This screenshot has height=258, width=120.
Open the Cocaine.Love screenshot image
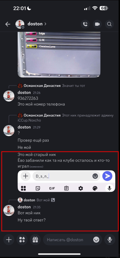click(59, 55)
